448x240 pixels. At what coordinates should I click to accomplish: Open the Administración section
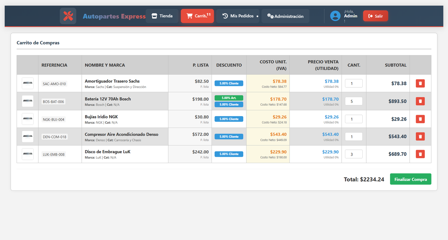tap(285, 16)
